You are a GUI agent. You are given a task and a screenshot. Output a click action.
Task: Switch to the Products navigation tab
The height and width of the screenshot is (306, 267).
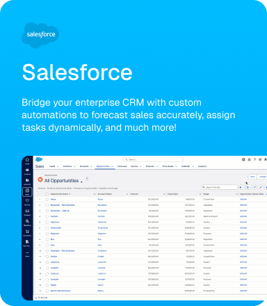tap(150, 166)
